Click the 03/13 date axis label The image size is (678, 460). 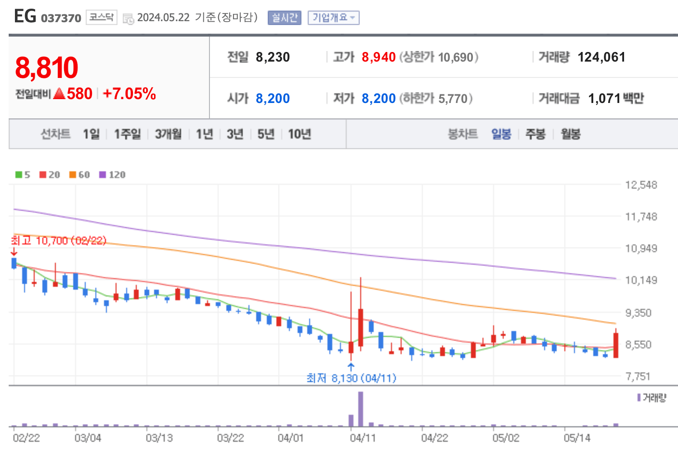click(x=159, y=438)
